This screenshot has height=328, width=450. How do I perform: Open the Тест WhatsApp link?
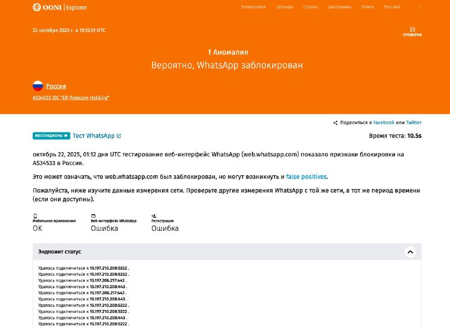(x=93, y=136)
